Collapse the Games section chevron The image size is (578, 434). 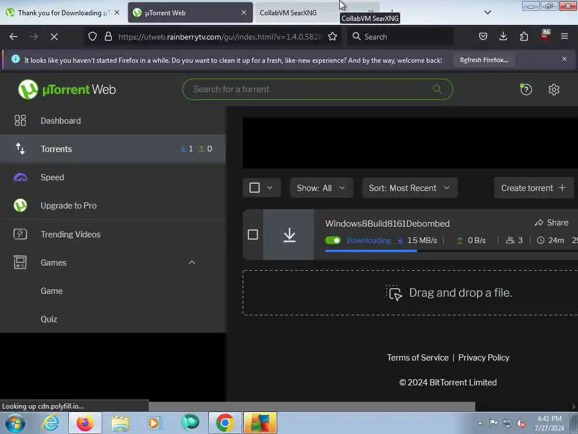click(x=192, y=262)
